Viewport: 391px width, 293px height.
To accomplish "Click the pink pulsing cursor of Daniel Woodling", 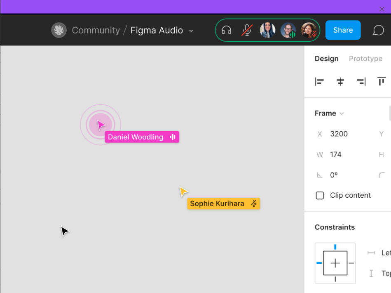I will (101, 125).
